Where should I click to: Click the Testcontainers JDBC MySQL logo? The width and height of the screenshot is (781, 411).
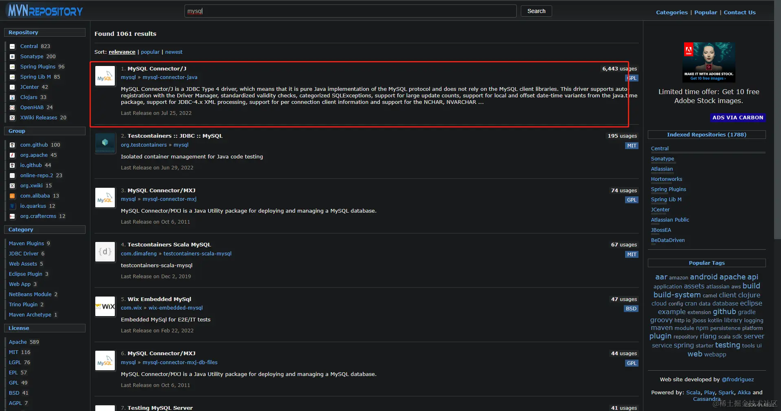pyautogui.click(x=105, y=143)
